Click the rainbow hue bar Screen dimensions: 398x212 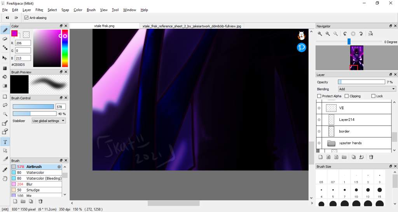pos(65,48)
